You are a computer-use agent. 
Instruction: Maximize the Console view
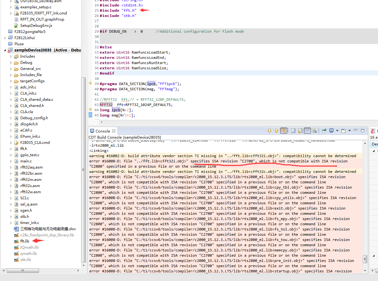pyautogui.click(x=363, y=130)
